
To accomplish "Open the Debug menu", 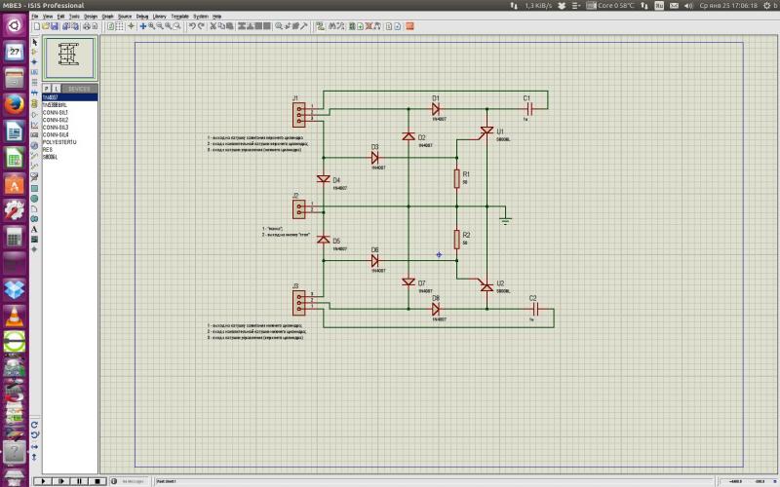I will coord(142,17).
